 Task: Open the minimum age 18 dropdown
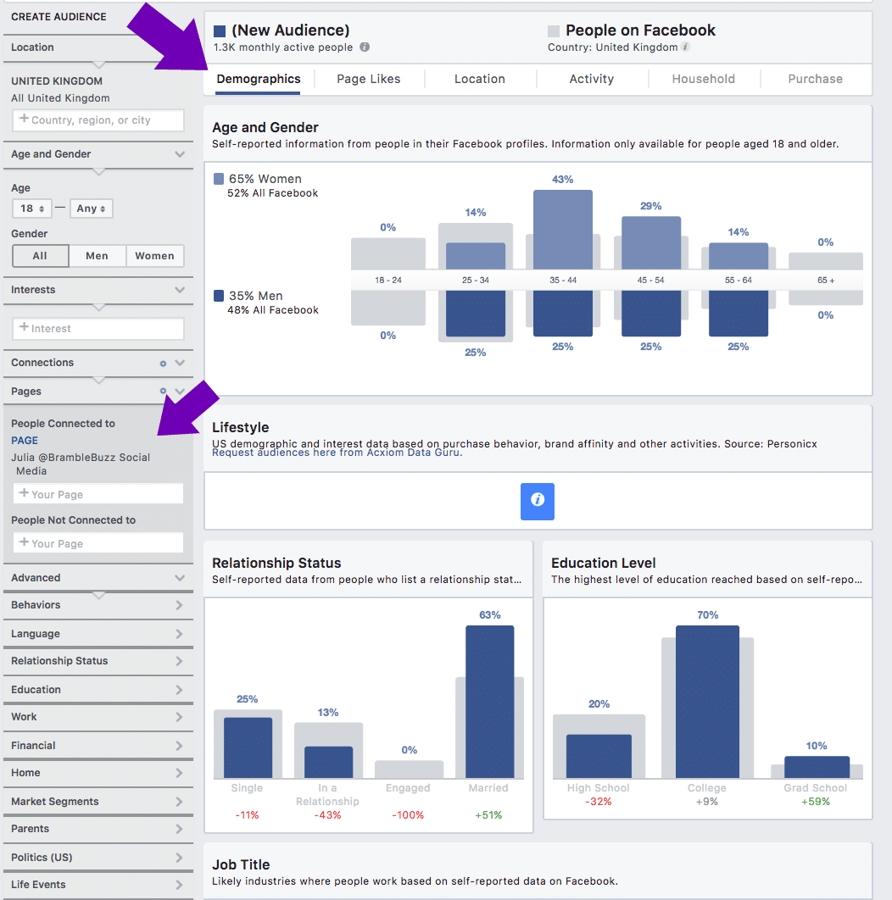point(32,208)
